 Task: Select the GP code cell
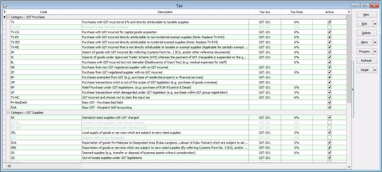pos(46,93)
